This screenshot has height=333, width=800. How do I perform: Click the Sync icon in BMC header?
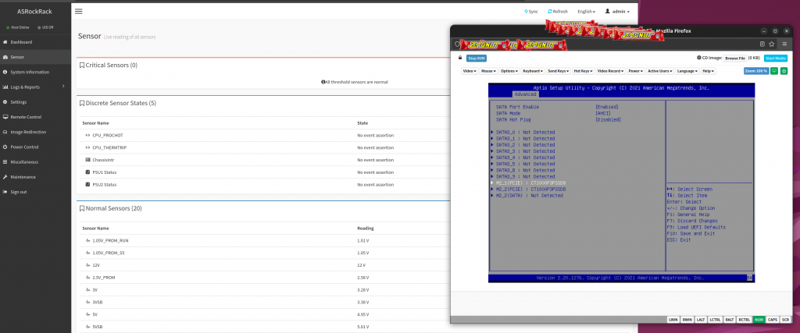526,11
